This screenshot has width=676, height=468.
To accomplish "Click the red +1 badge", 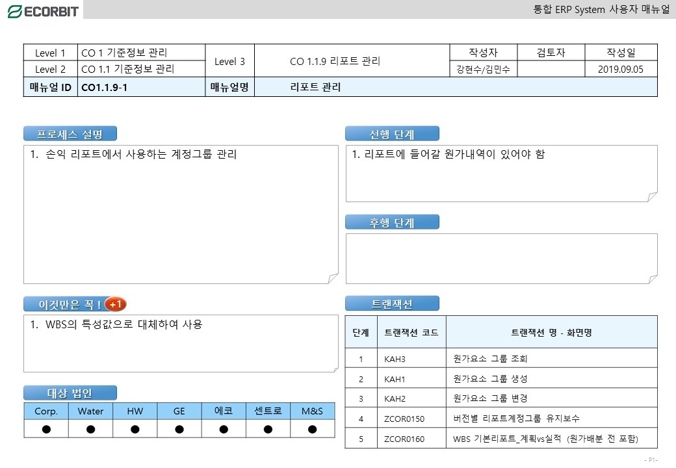I will 116,304.
